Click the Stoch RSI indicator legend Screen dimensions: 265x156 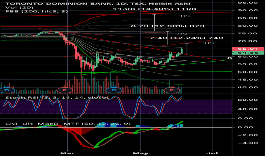57,98
